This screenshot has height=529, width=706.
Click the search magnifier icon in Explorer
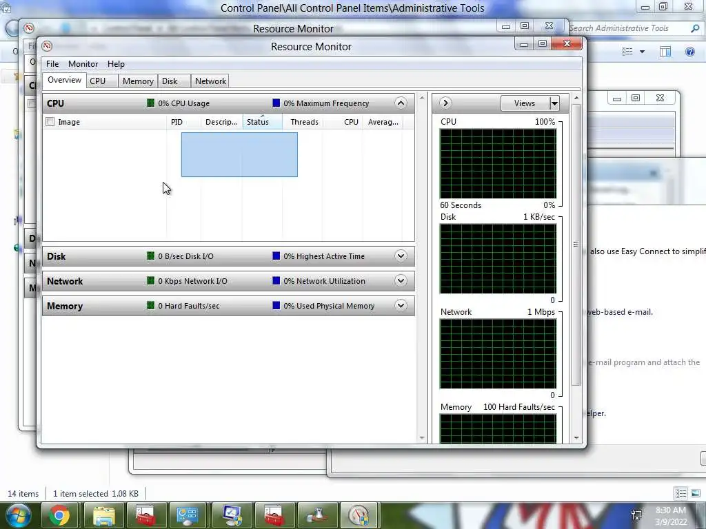695,28
